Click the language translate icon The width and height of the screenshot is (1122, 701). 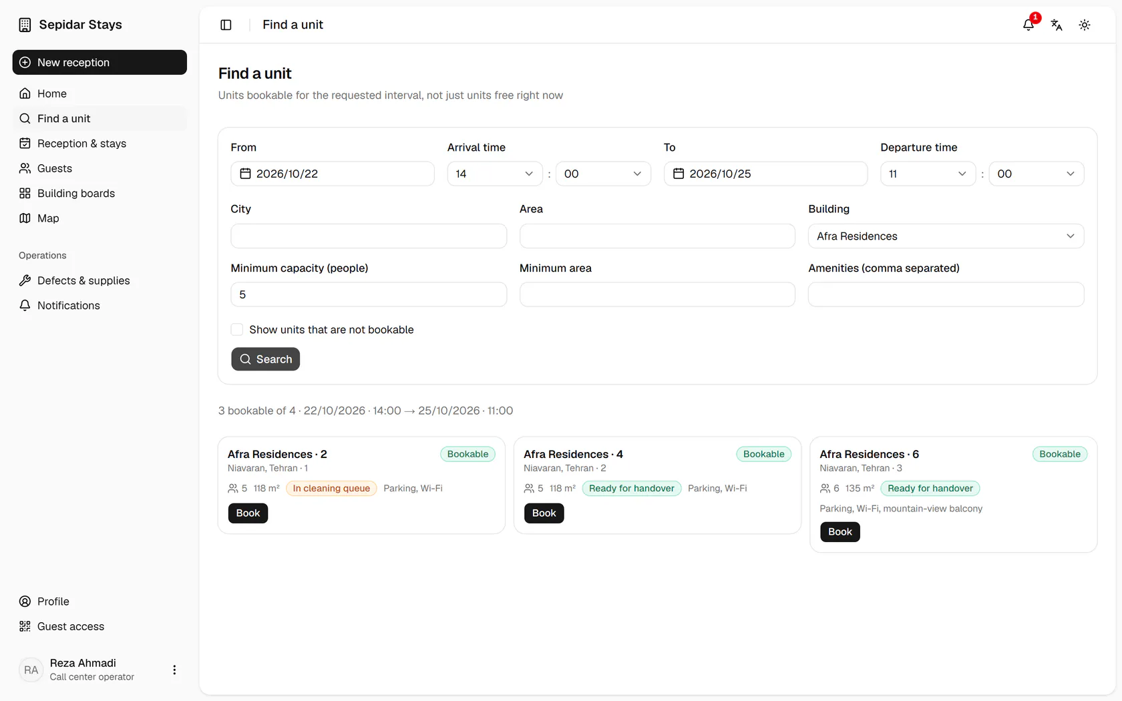point(1057,25)
